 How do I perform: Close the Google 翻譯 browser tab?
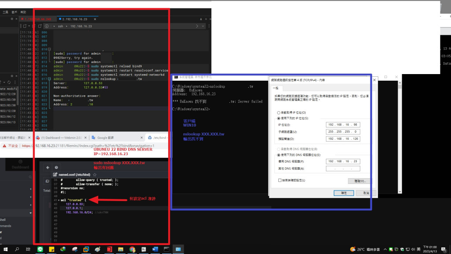click(141, 138)
